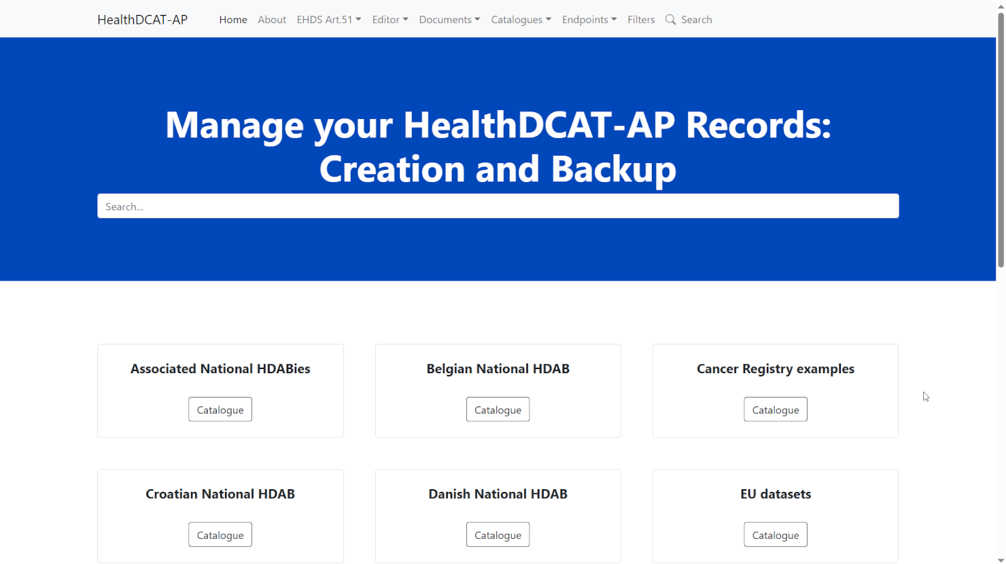Image resolution: width=1006 pixels, height=564 pixels.
Task: Click the magnifier Search icon in navbar
Action: 670,20
